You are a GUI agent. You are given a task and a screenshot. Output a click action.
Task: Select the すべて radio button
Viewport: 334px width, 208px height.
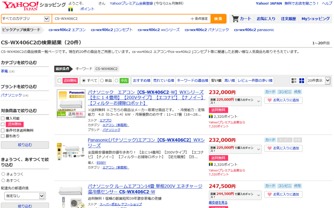(84, 81)
